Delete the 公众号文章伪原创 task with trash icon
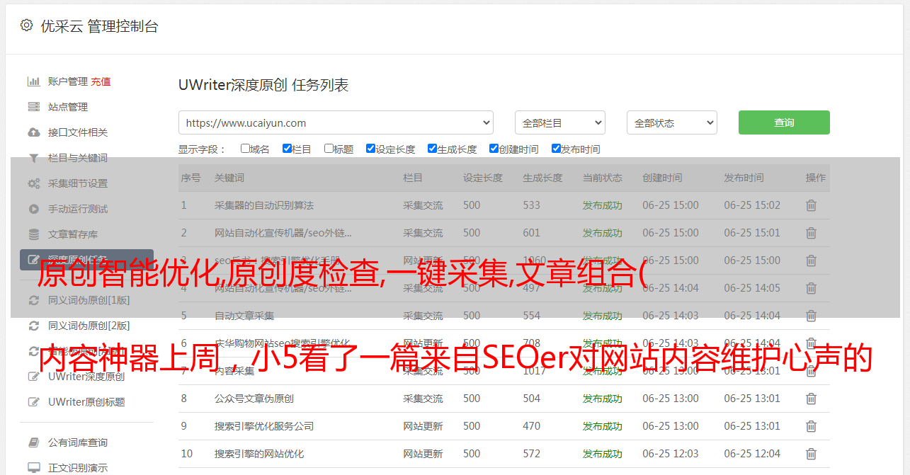The image size is (910, 475). (811, 399)
